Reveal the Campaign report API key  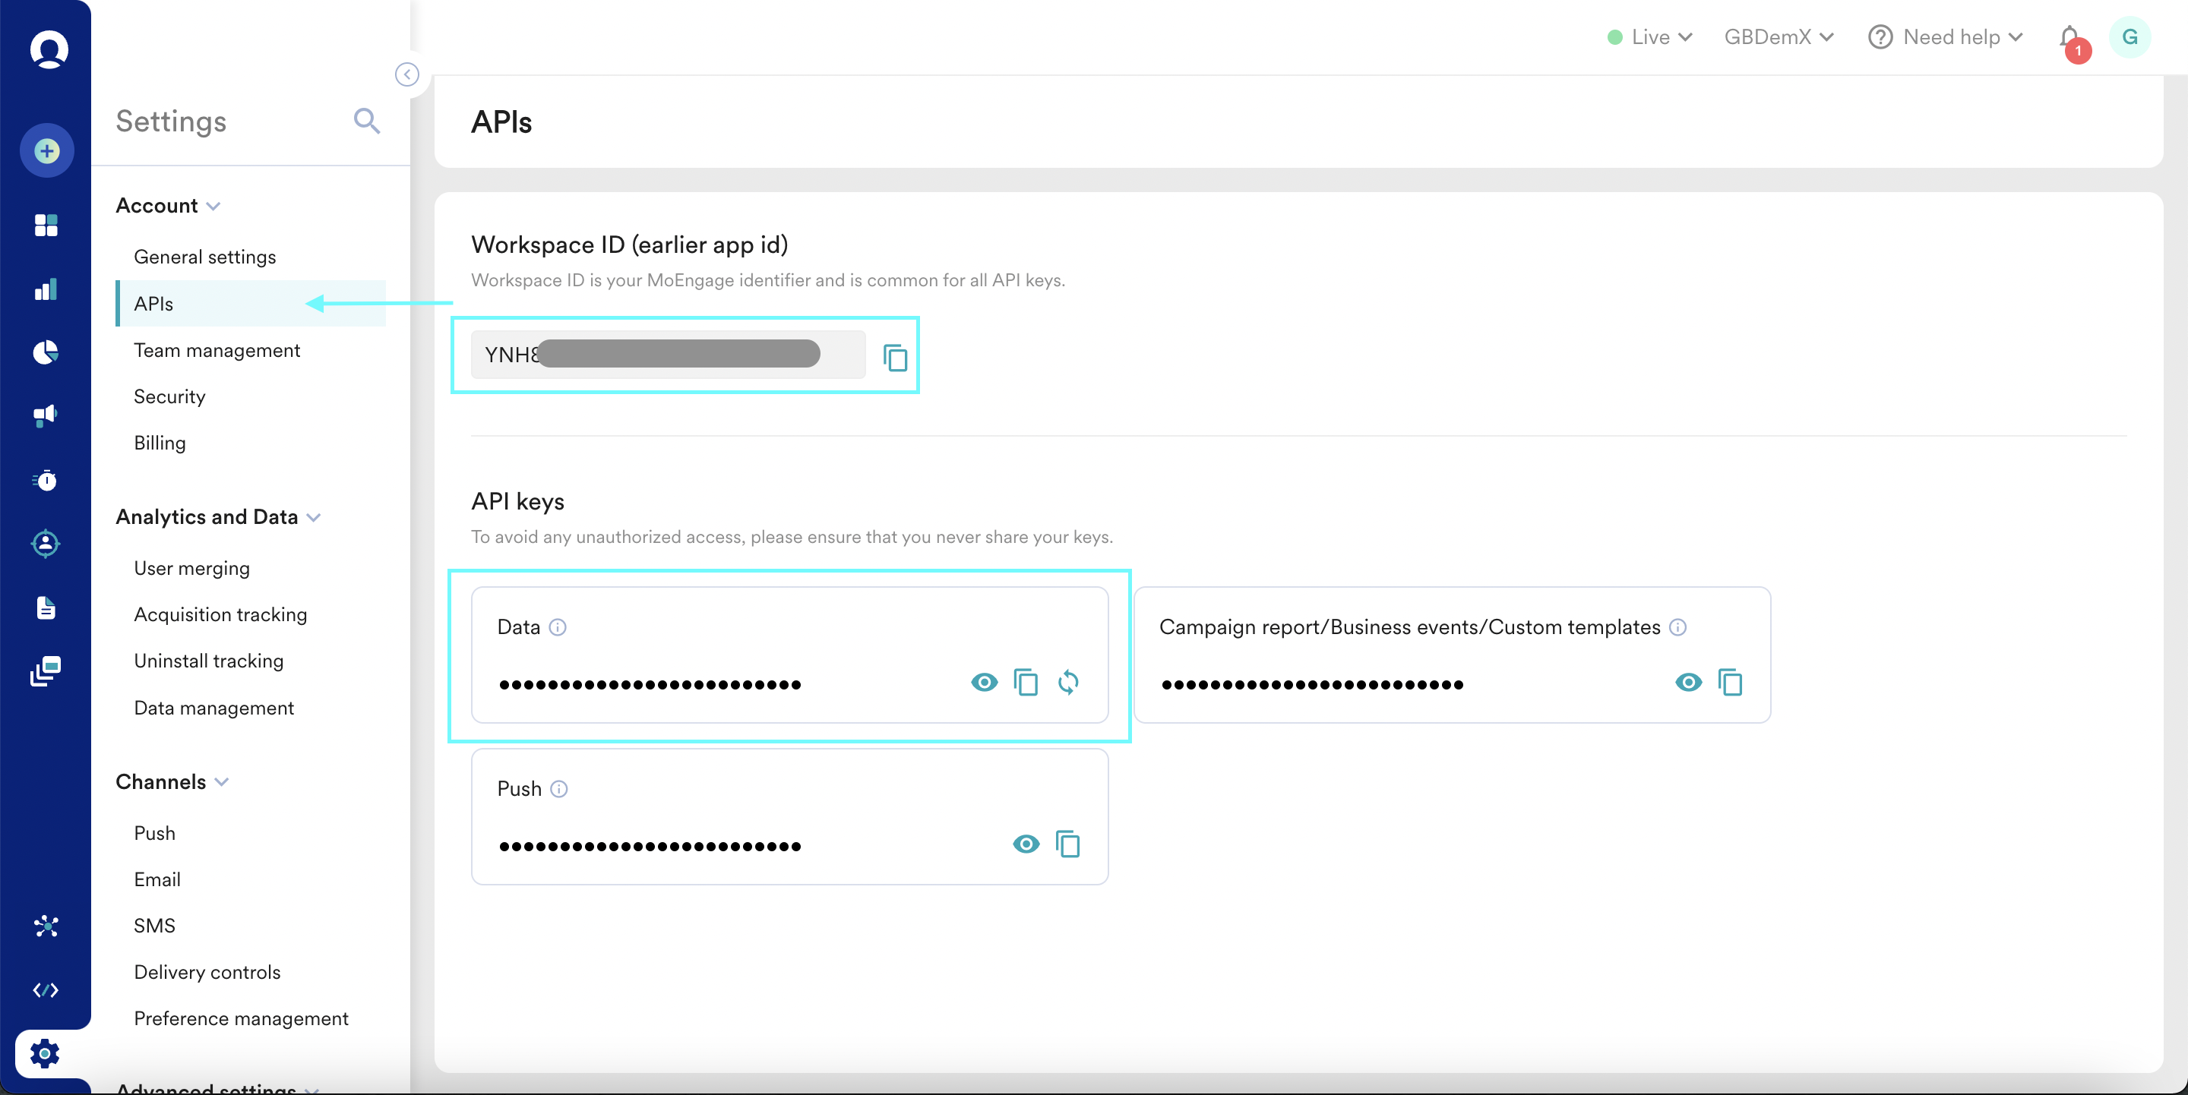[x=1687, y=682]
